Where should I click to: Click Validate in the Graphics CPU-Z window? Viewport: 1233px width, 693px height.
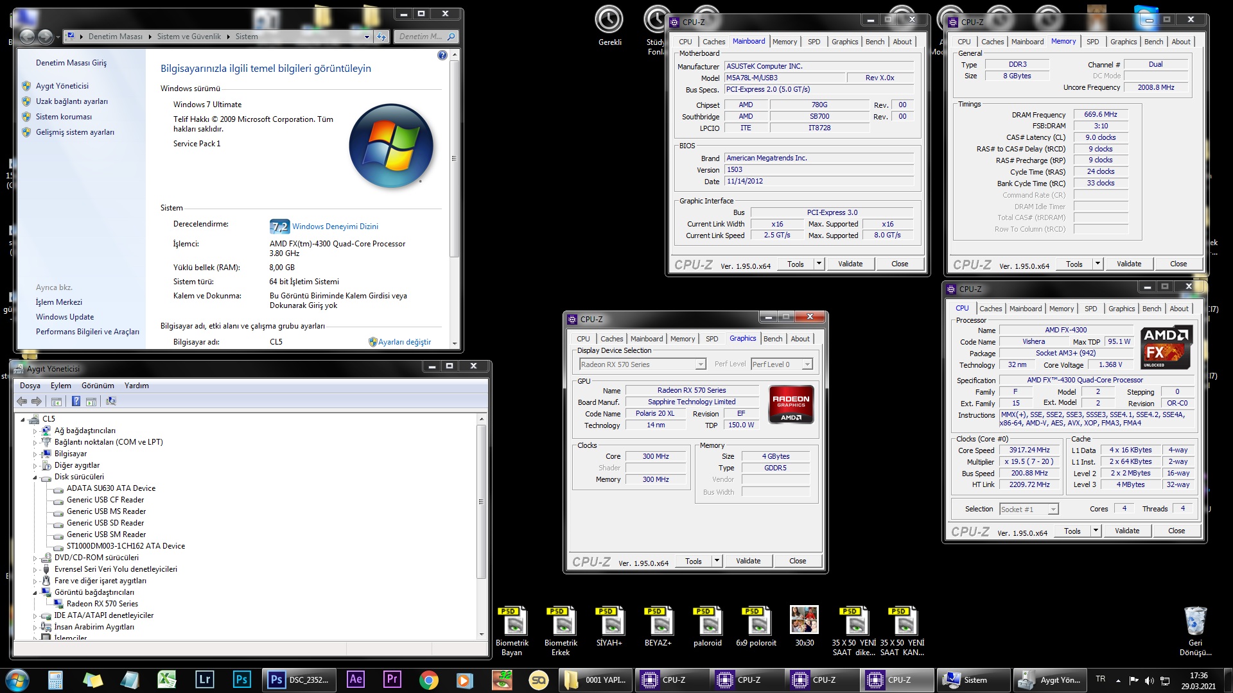tap(748, 561)
